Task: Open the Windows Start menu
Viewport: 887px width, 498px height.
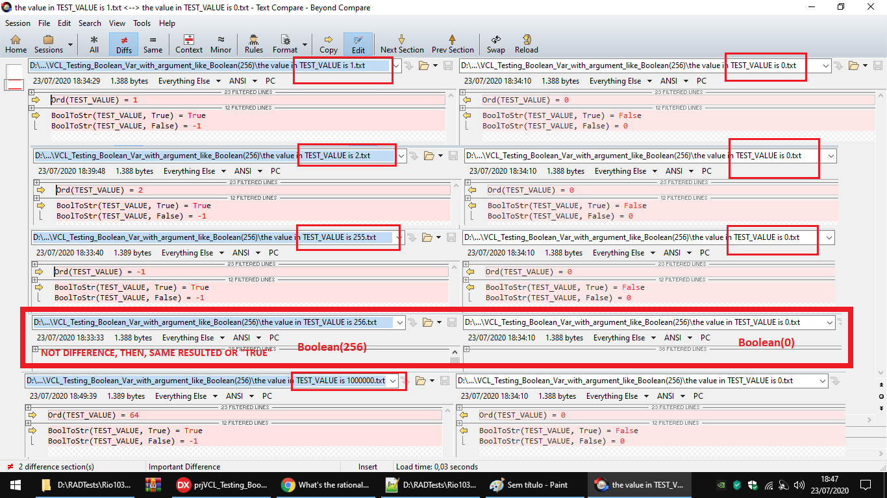Action: tap(16, 484)
